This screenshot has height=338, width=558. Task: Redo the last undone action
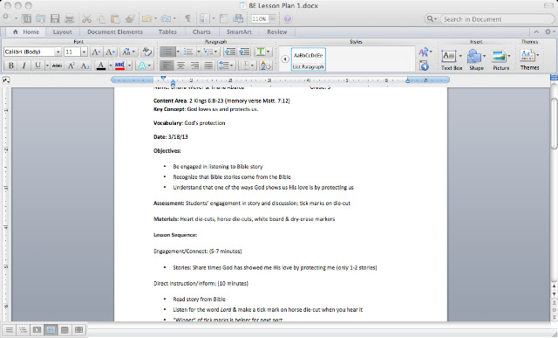click(167, 18)
